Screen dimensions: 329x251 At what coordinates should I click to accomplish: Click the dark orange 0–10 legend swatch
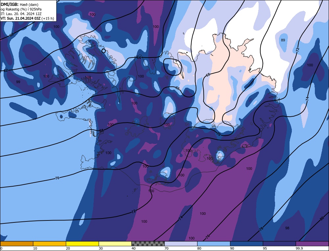16,243
